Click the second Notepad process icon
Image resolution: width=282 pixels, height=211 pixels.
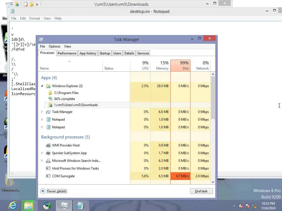[x=48, y=127]
